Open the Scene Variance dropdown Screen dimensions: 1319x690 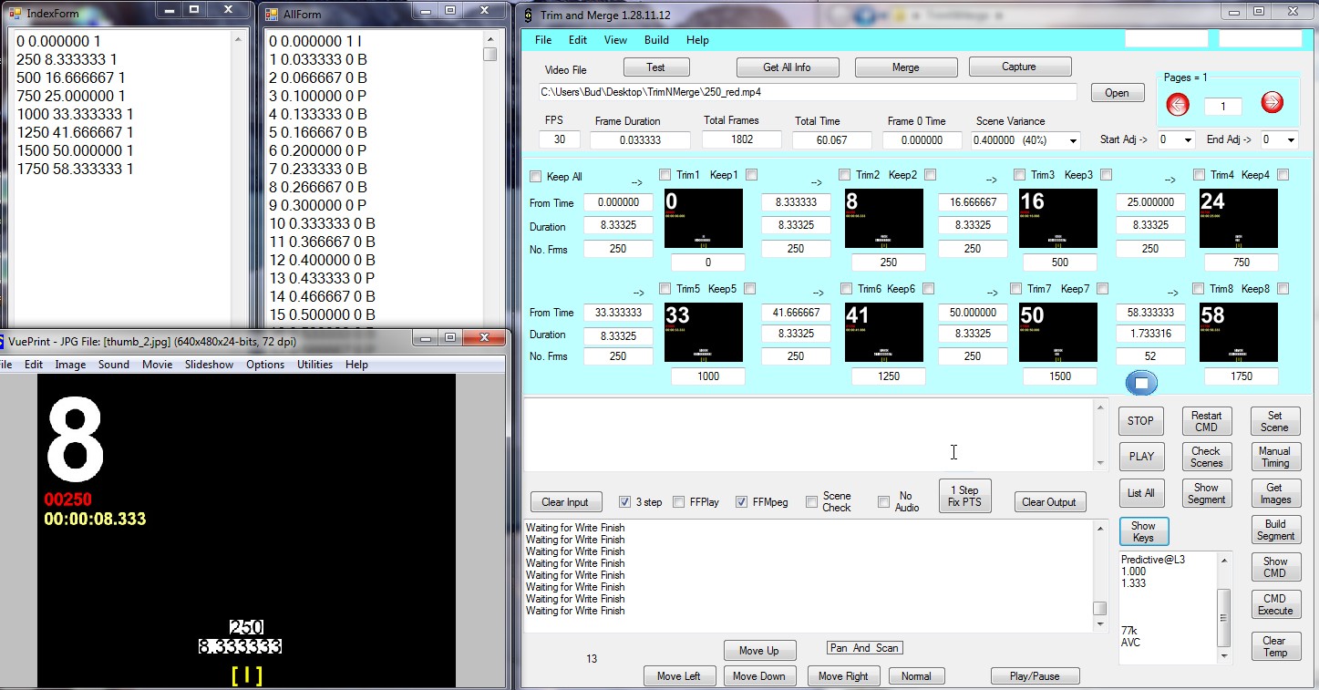click(x=1073, y=140)
